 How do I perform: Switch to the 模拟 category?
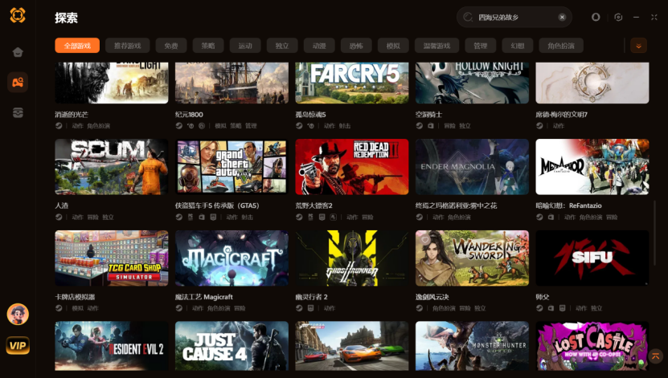393,46
